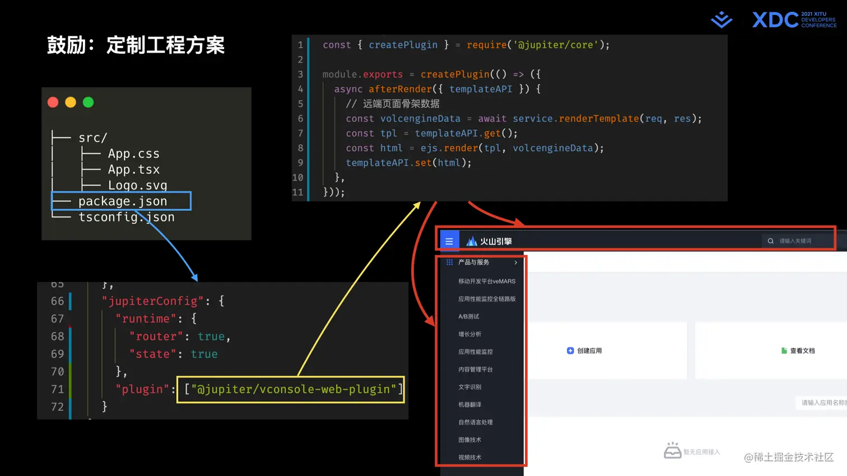
Task: Click module.exports on code line 3
Action: tap(362, 74)
